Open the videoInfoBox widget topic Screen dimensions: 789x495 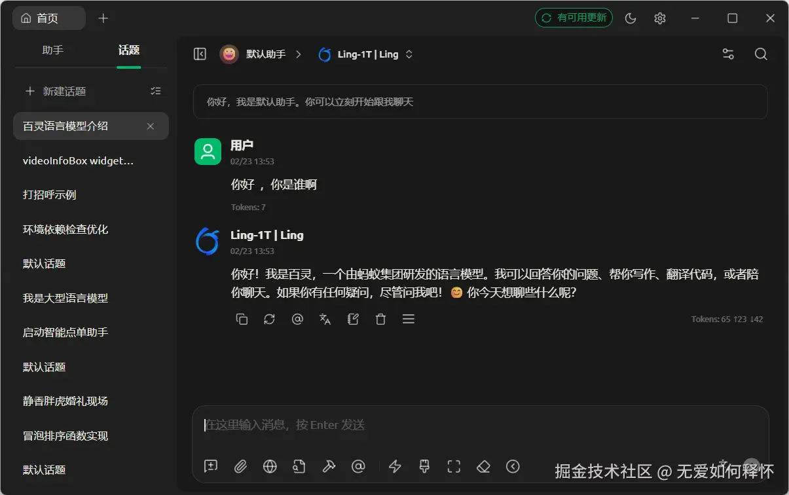click(91, 160)
